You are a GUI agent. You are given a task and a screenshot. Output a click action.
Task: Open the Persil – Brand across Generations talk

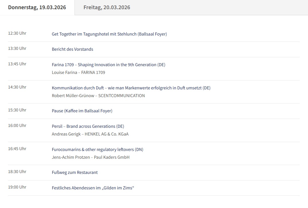coord(88,126)
